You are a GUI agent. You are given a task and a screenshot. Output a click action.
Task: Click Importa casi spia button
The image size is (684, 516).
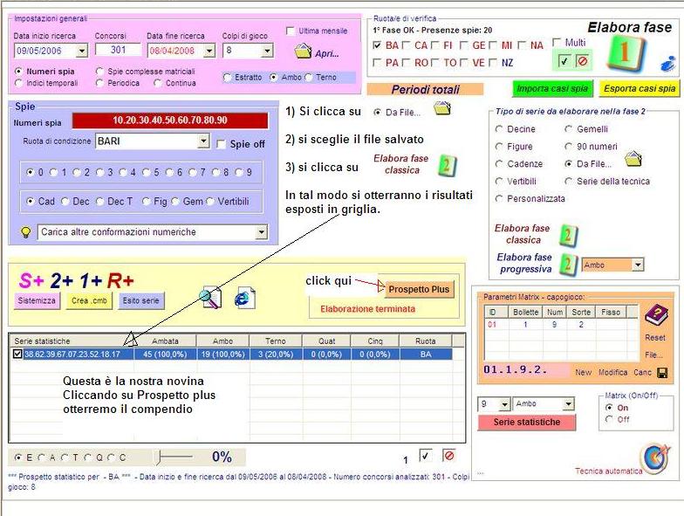tap(552, 89)
